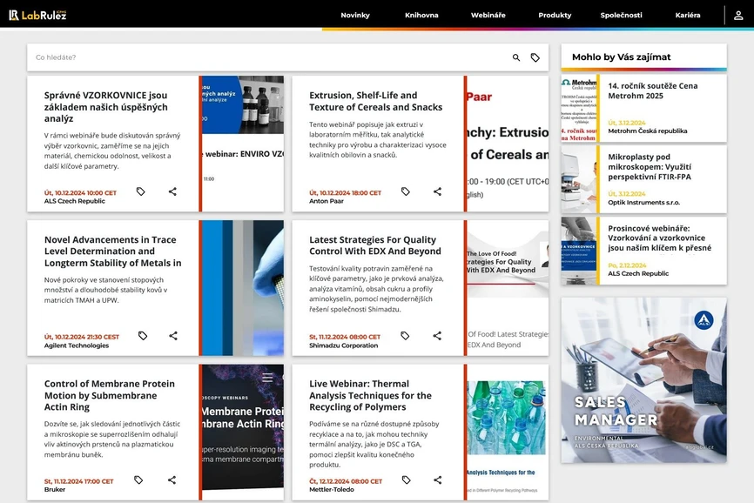This screenshot has width=754, height=503.
Task: Click Bruker organizer name
Action: tap(55, 490)
